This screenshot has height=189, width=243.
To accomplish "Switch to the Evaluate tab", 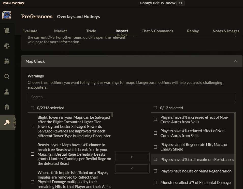I will point(30,31).
